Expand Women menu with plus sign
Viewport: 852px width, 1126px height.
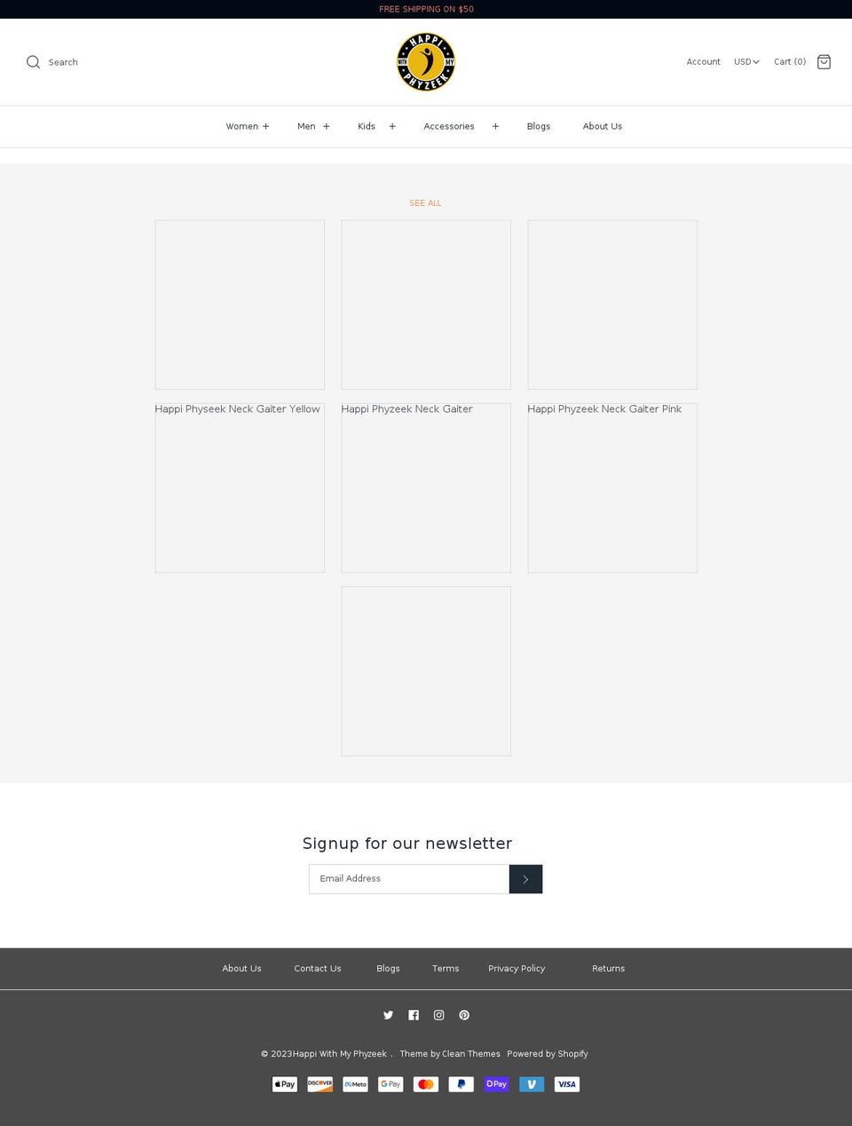265,126
